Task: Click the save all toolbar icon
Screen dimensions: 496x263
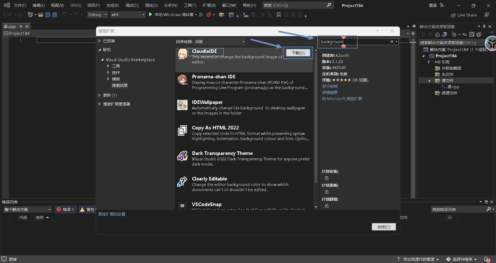Action: [x=55, y=15]
